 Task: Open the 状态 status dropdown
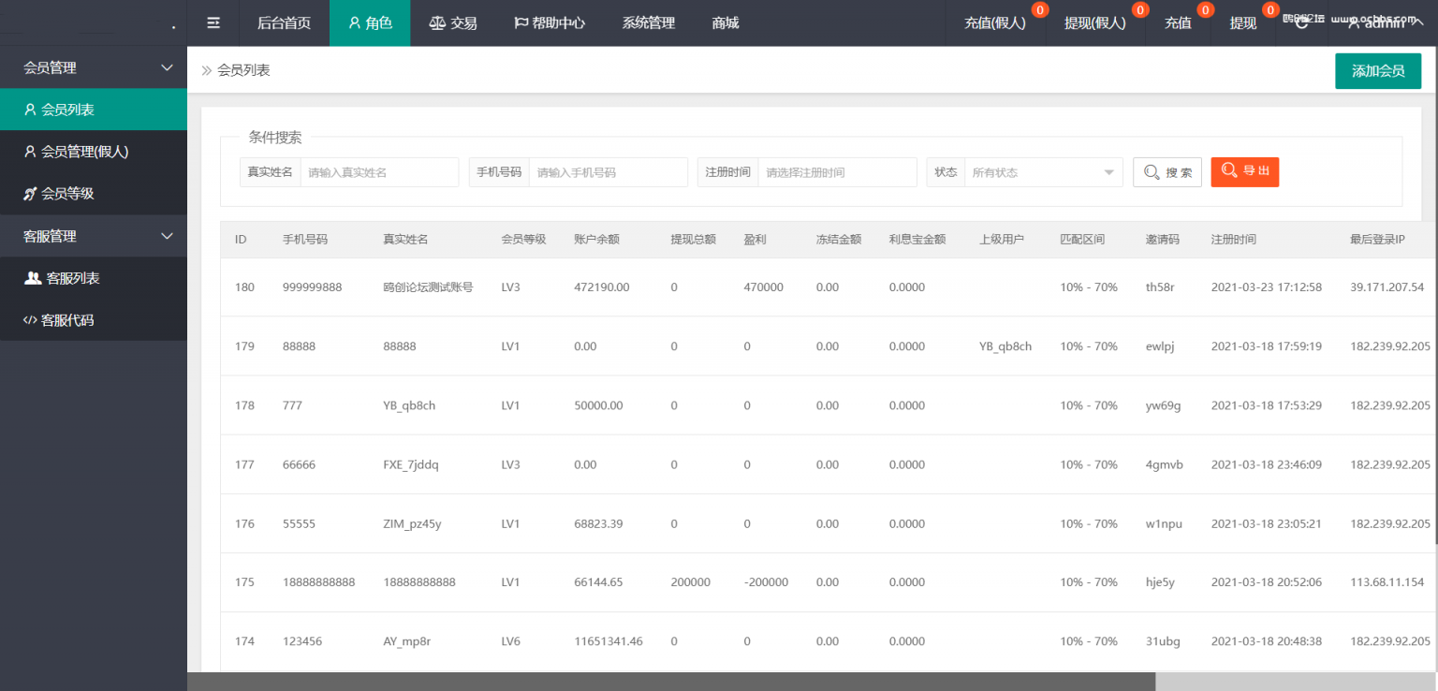click(1043, 172)
